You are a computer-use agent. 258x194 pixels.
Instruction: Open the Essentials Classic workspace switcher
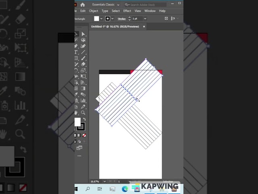coord(106,4)
